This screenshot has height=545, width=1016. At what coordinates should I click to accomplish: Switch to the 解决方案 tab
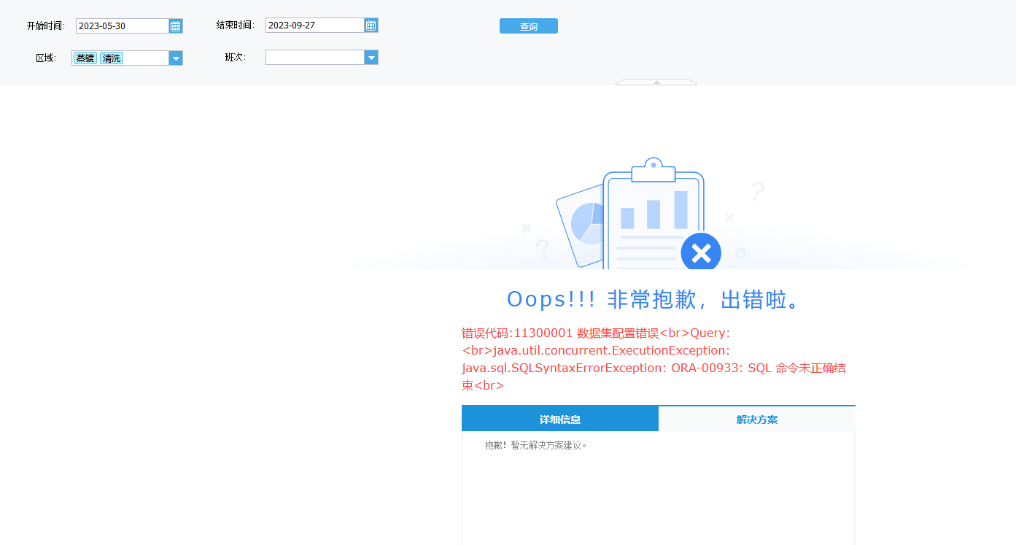pyautogui.click(x=757, y=420)
